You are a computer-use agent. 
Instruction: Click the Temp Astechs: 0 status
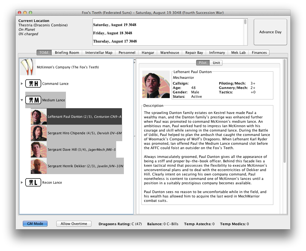(199, 224)
